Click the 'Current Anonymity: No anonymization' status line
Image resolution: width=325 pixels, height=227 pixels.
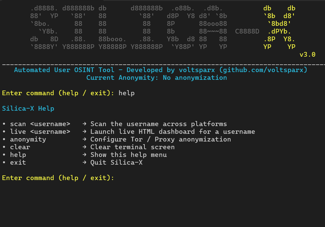point(156,78)
